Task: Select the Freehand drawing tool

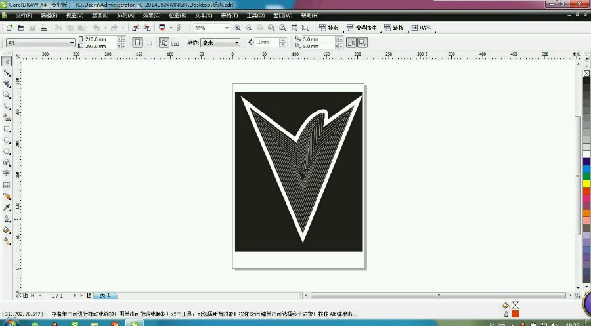Action: (x=7, y=106)
